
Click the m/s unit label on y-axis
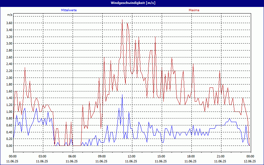[x=10, y=15]
